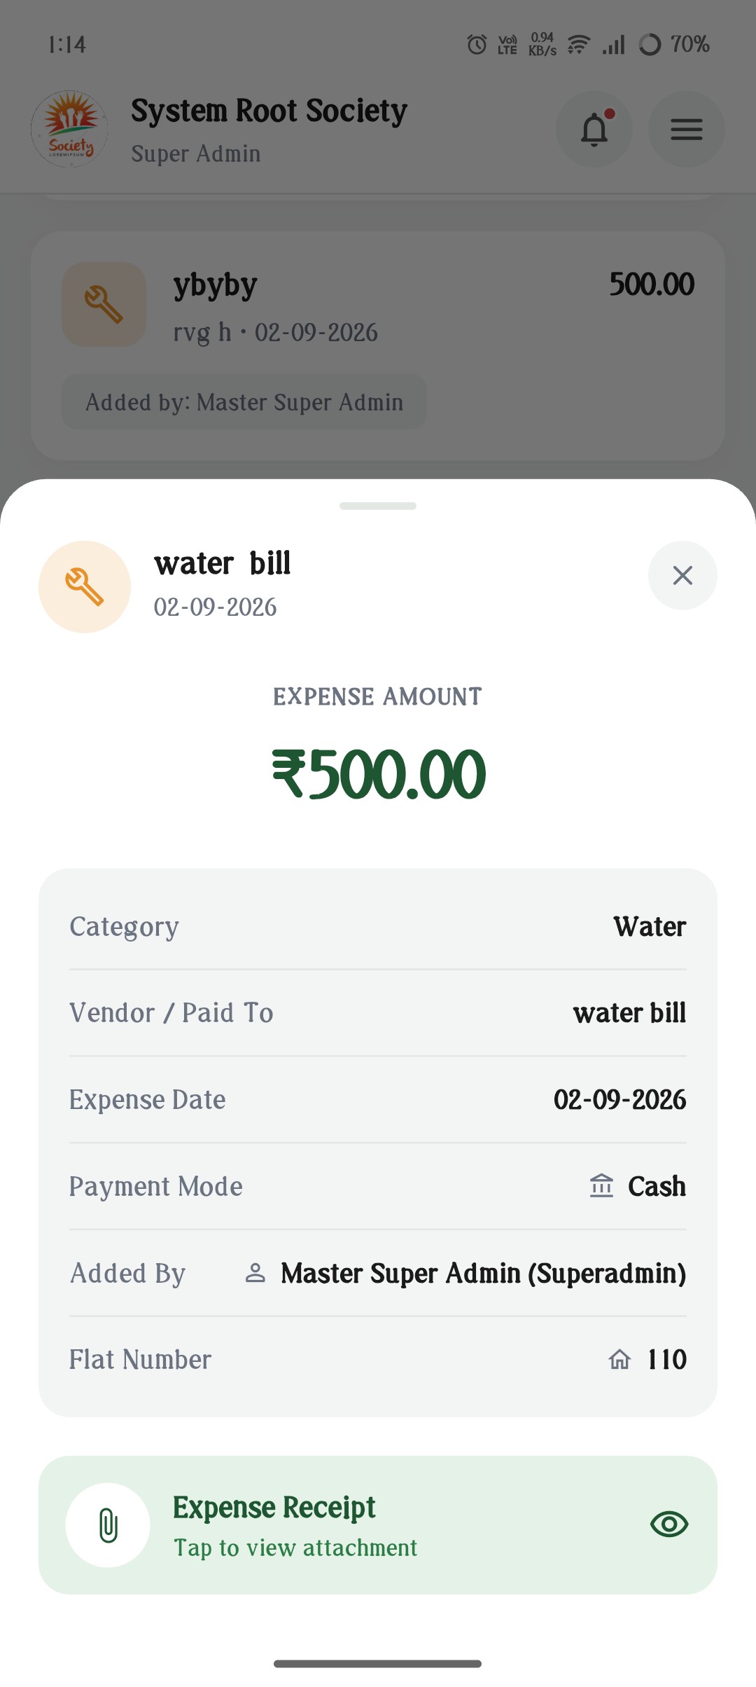Image resolution: width=756 pixels, height=1687 pixels.
Task: Tap the paperclip attachment icon
Action: [108, 1525]
